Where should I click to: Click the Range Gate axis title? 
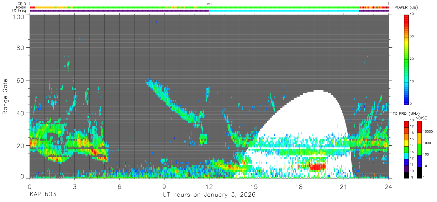click(5, 97)
